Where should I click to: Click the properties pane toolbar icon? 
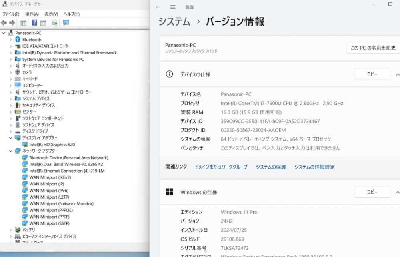point(43,23)
